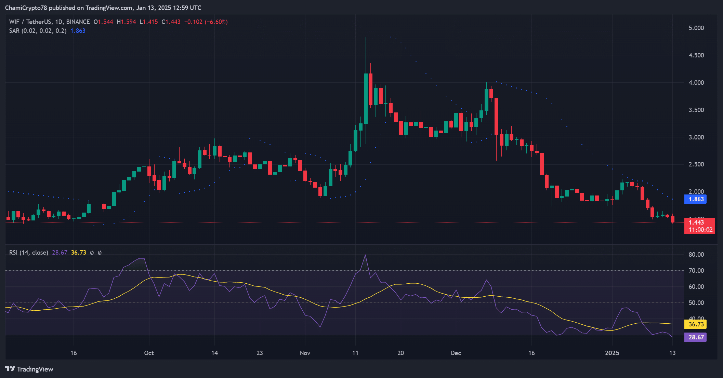Click the first ø symbol in RSI legend

92,253
